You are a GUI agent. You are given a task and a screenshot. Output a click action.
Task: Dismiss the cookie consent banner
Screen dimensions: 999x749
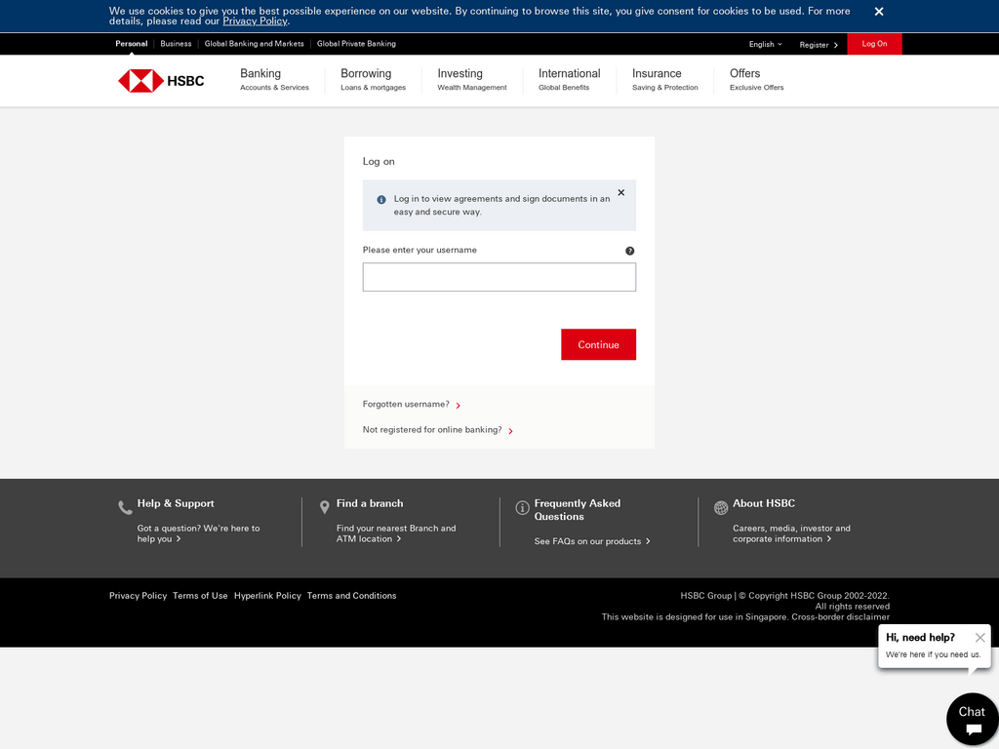(x=878, y=12)
